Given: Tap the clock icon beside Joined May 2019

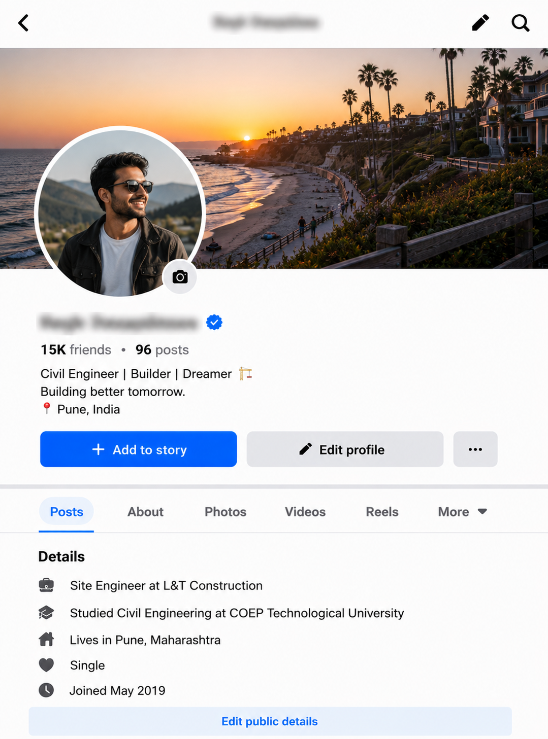Looking at the screenshot, I should (x=46, y=690).
